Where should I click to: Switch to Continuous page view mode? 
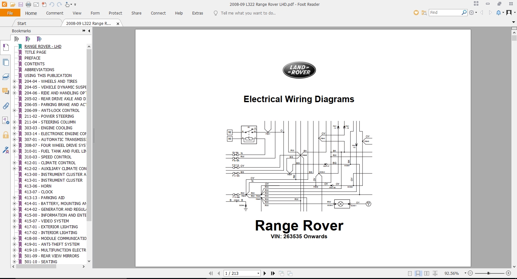(418, 273)
